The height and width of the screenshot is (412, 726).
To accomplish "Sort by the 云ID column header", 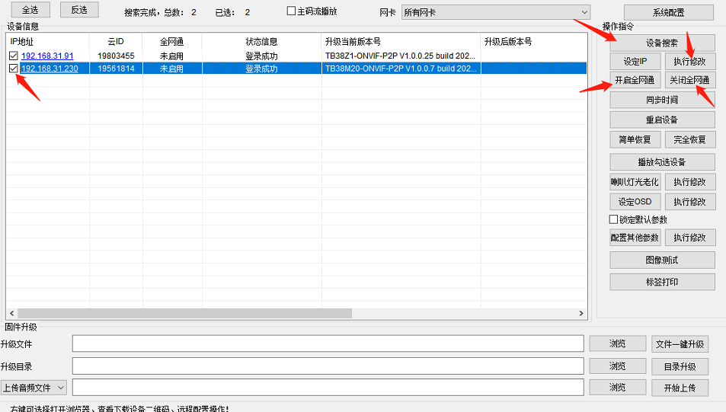I will point(116,41).
